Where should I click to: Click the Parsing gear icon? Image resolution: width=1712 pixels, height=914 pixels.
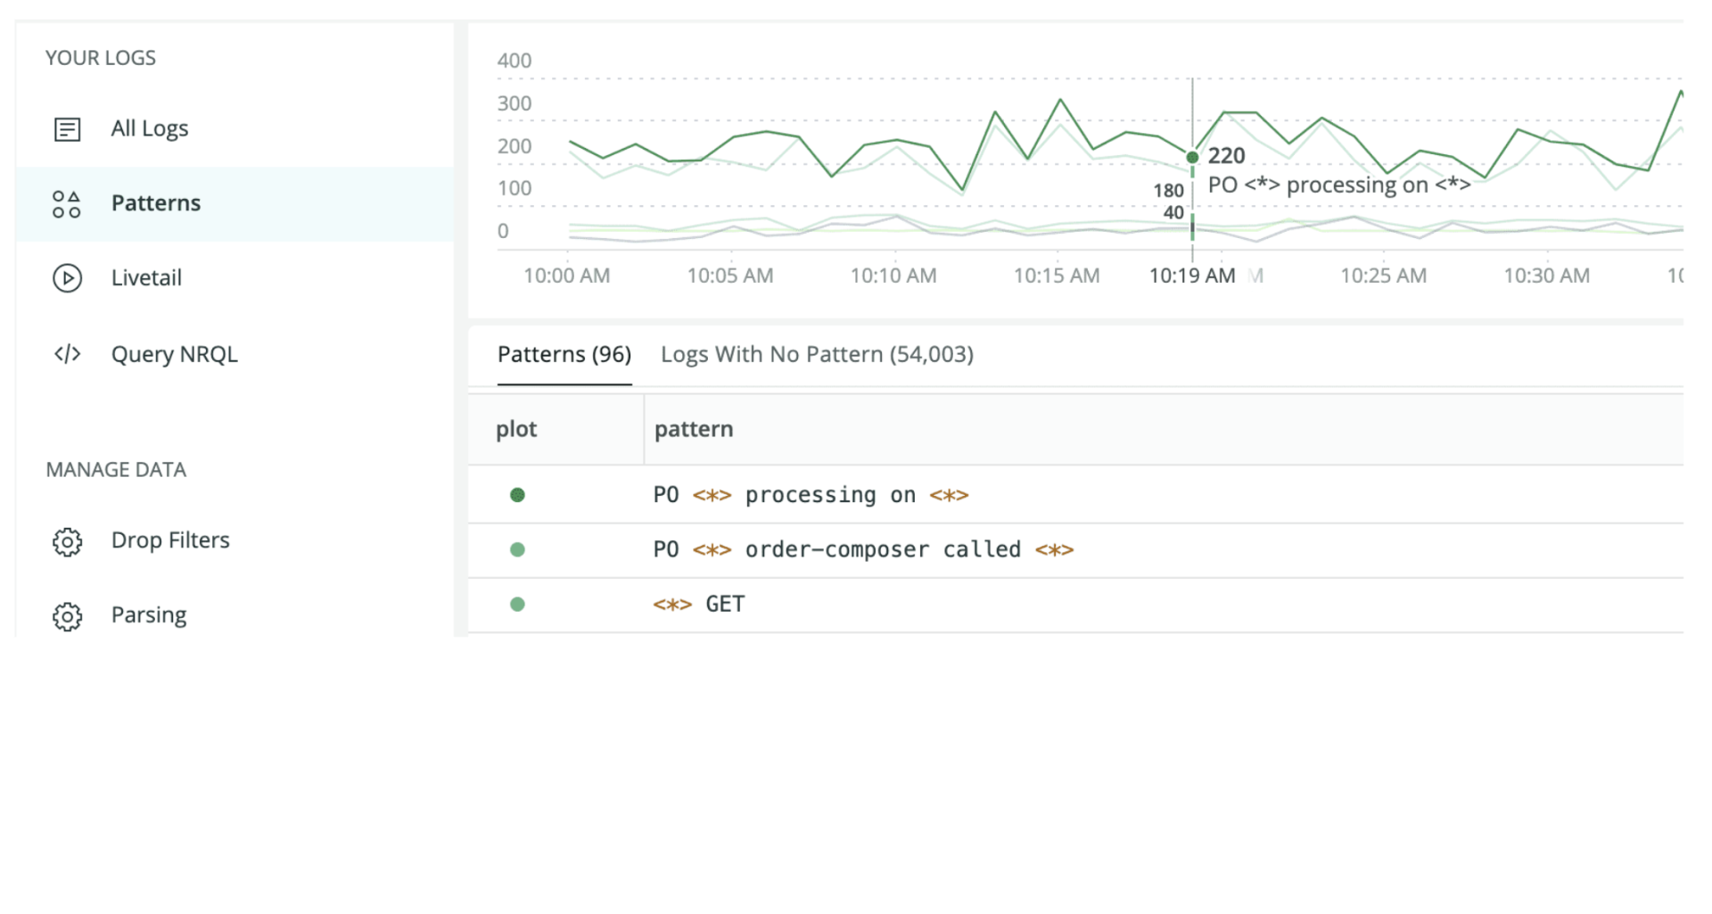(67, 616)
